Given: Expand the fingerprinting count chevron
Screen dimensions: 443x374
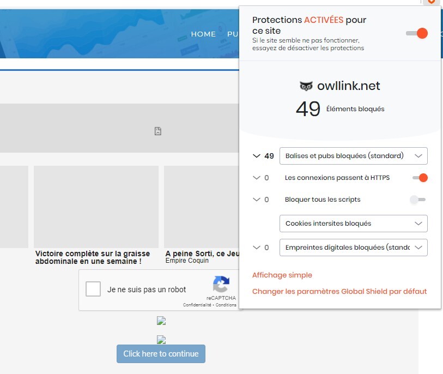Looking at the screenshot, I should pyautogui.click(x=256, y=248).
